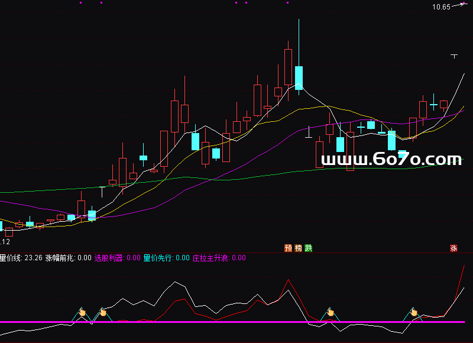Click the 10.65 high price label
This screenshot has width=473, height=343.
(441, 7)
